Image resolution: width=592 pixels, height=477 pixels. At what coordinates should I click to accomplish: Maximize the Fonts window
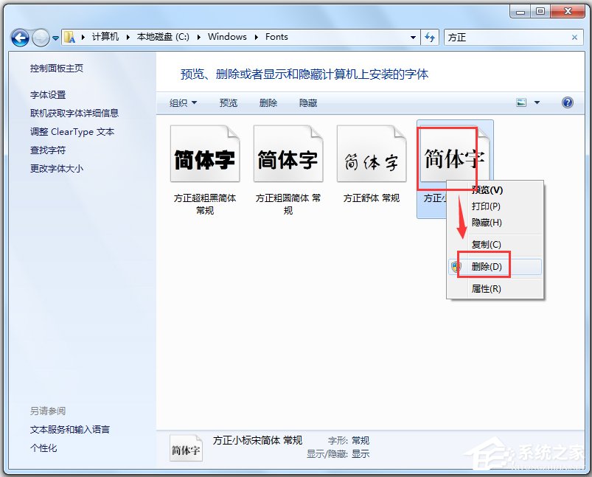click(x=540, y=12)
